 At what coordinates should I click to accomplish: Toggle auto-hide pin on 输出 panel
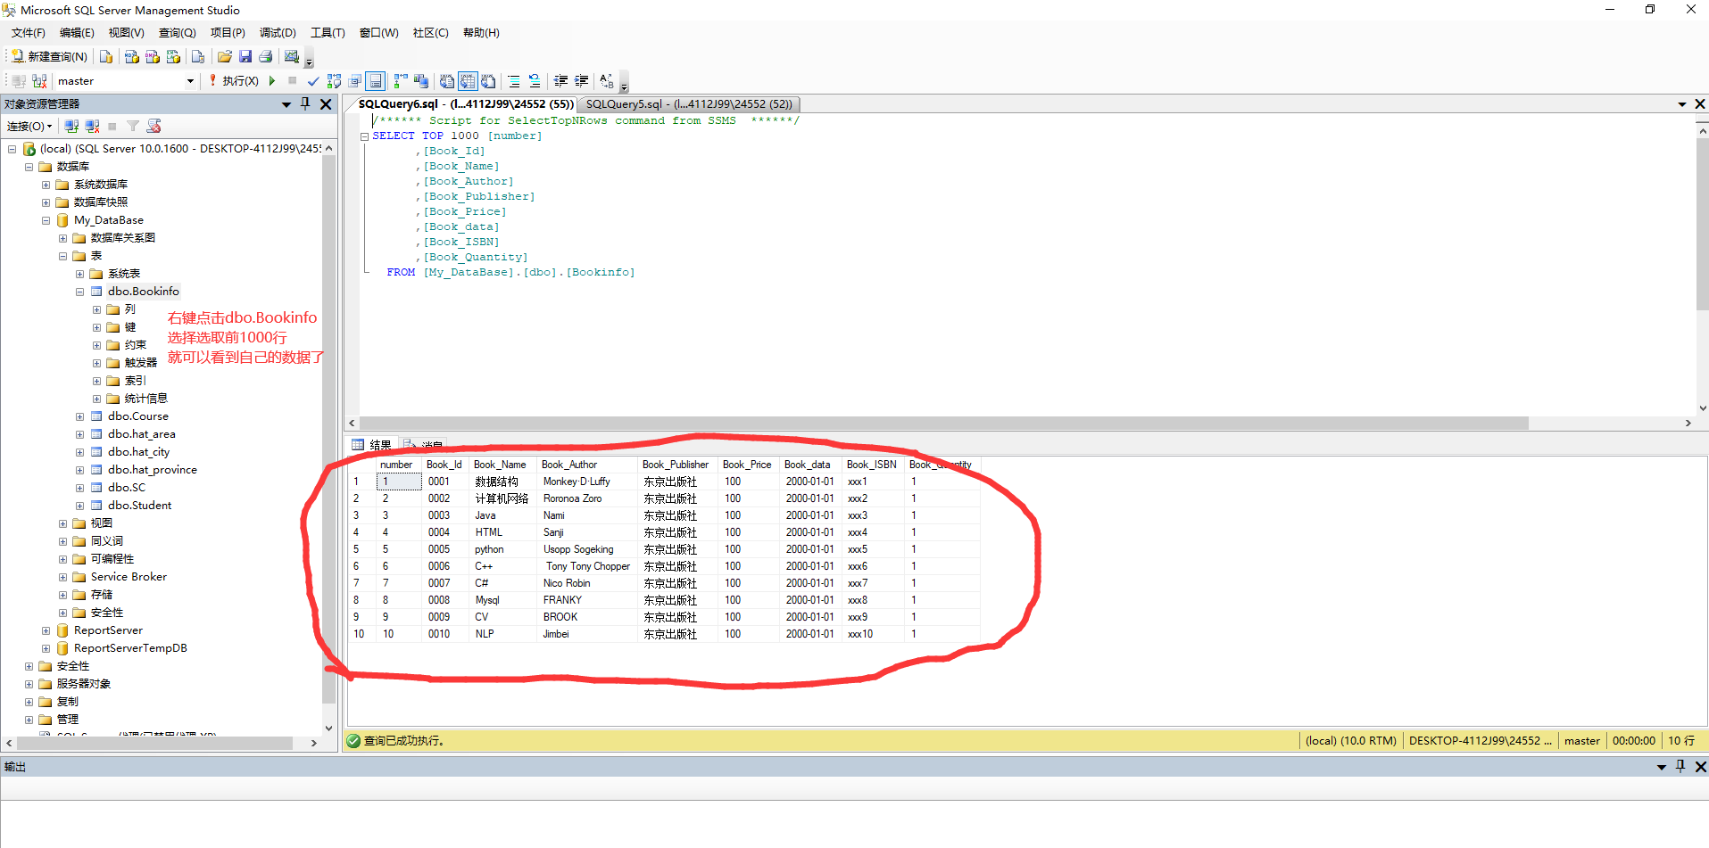pos(1680,767)
